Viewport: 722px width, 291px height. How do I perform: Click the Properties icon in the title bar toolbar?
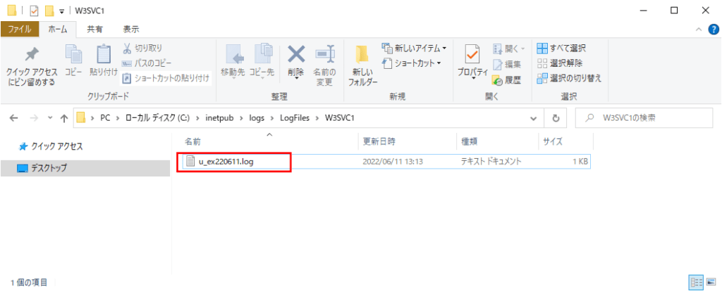34,11
